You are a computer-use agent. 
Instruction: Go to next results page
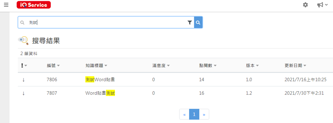(204, 114)
